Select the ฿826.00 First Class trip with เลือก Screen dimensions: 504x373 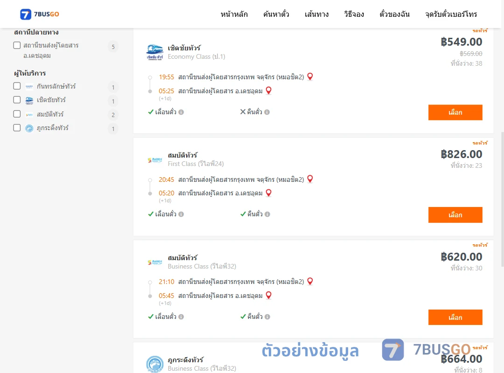tap(455, 215)
